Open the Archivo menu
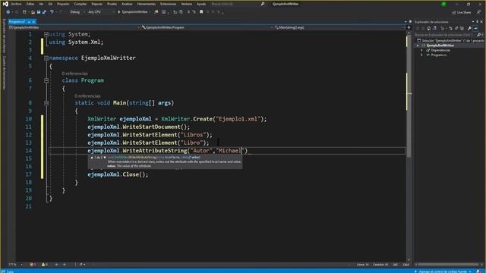The image size is (486, 273). [x=16, y=4]
